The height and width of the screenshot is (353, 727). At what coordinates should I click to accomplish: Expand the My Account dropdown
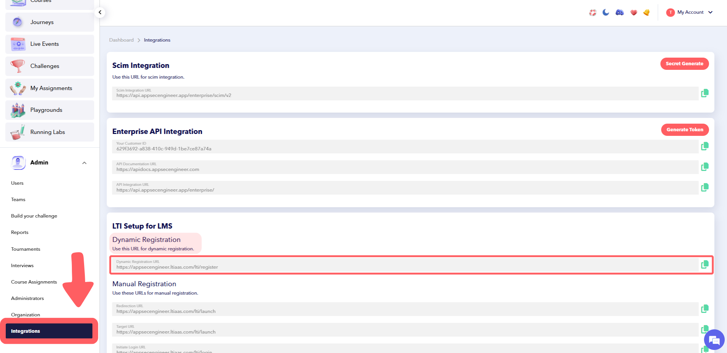click(690, 12)
